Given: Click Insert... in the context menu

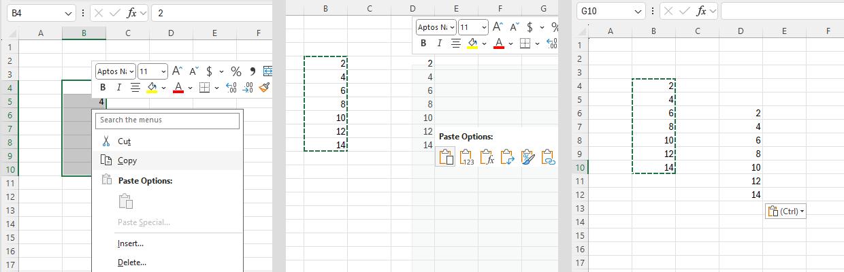Looking at the screenshot, I should pos(130,243).
